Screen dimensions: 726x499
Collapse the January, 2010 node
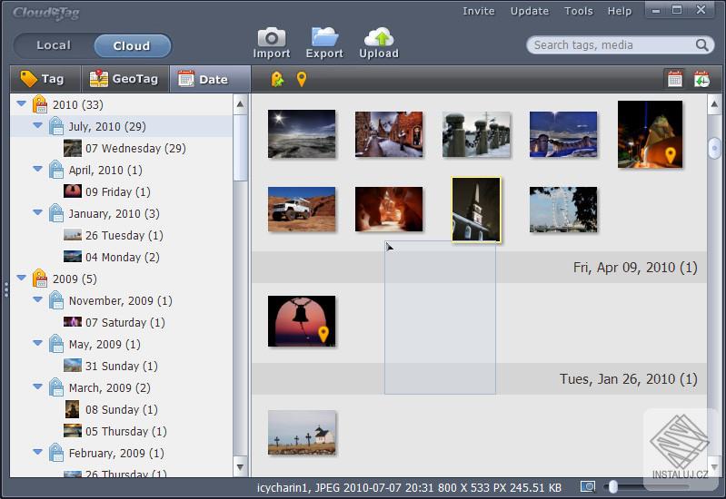coord(38,212)
